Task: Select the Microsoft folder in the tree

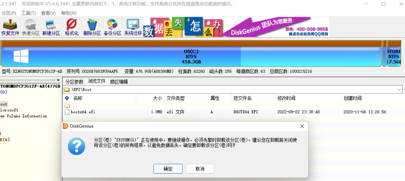Action: pyautogui.click(x=9, y=110)
